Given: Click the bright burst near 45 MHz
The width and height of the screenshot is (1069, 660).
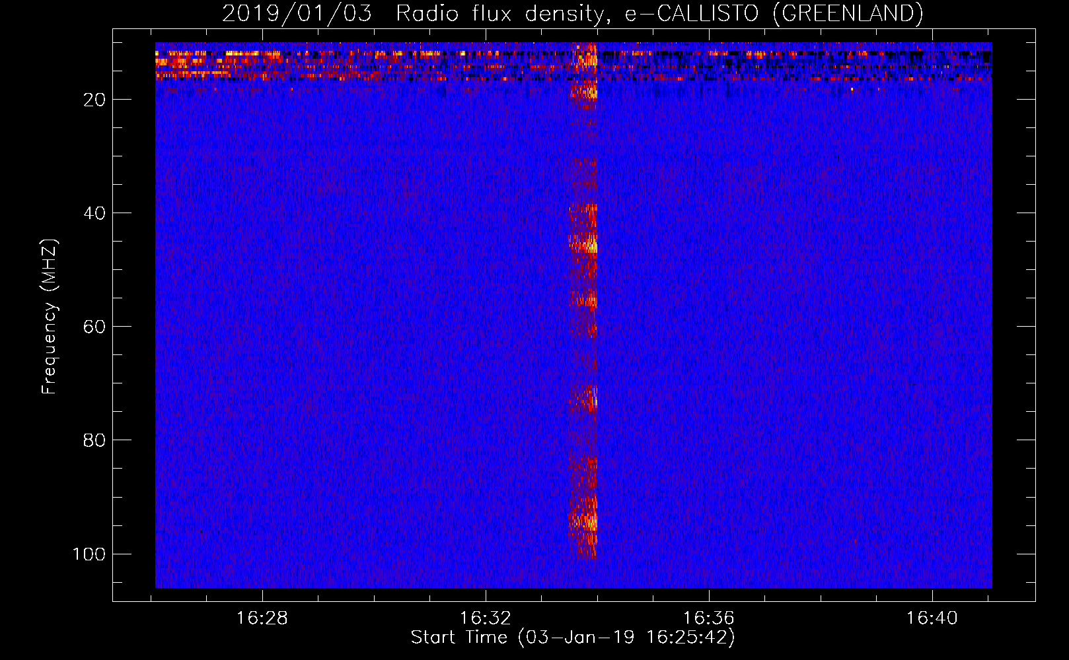Looking at the screenshot, I should point(584,242).
